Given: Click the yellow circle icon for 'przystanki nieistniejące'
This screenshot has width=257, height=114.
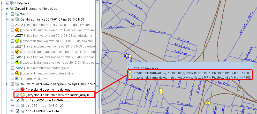Looking at the screenshot, I should [x=22, y=95].
